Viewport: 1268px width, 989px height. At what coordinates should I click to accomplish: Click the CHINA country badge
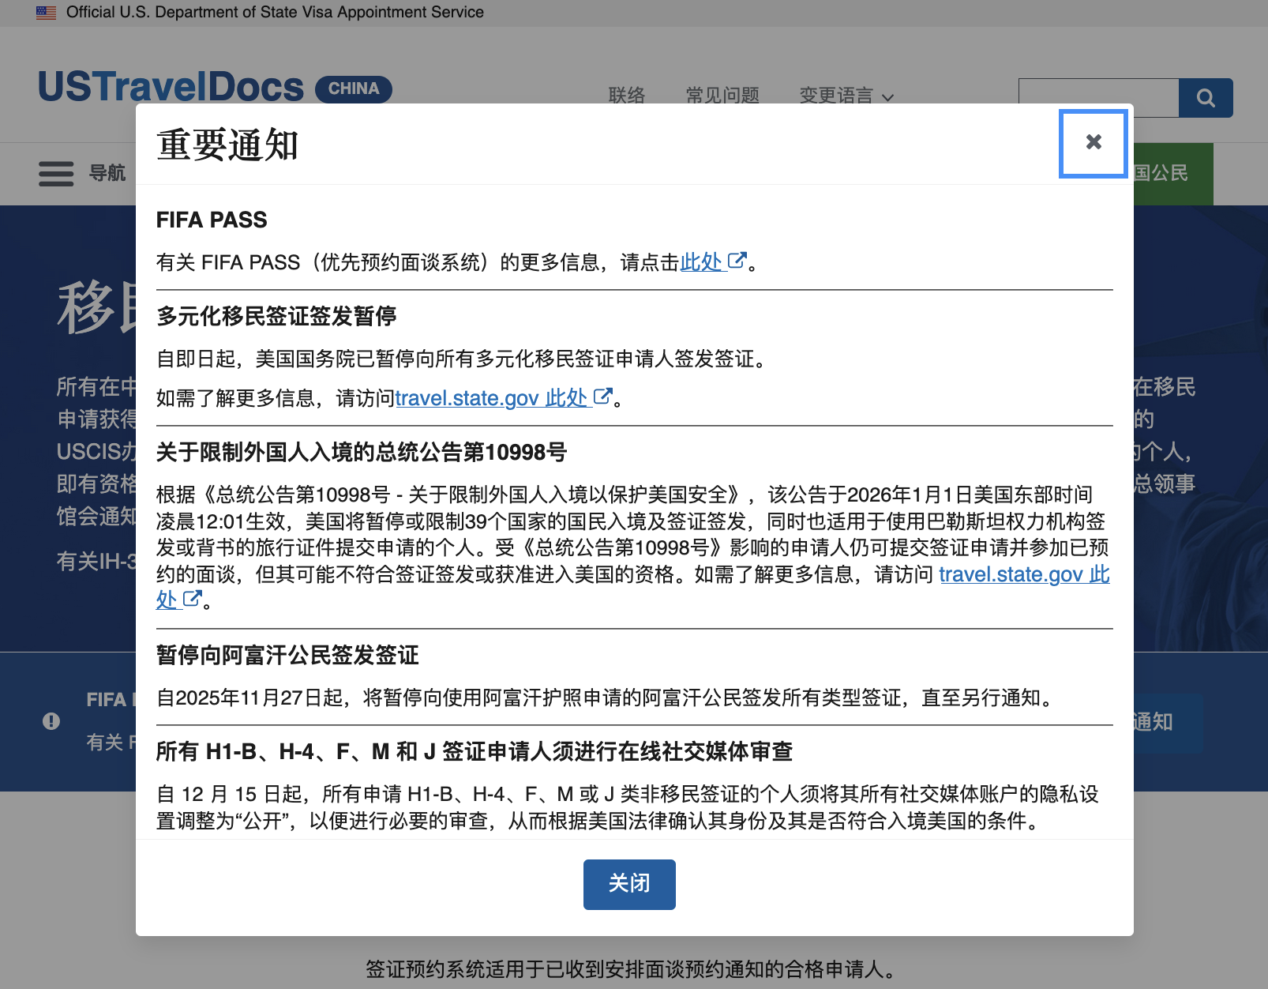tap(353, 88)
